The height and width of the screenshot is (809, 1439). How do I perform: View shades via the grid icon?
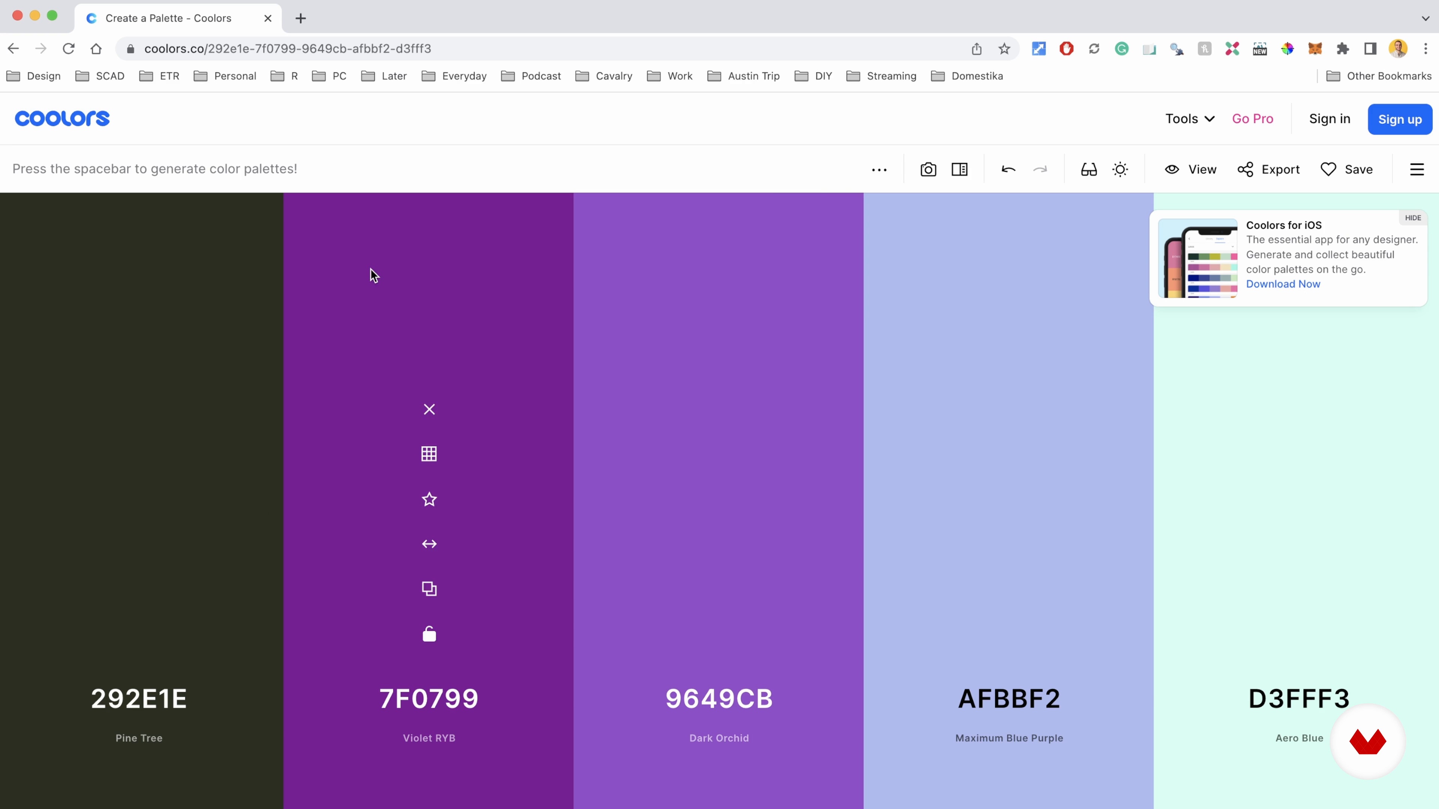(x=429, y=454)
